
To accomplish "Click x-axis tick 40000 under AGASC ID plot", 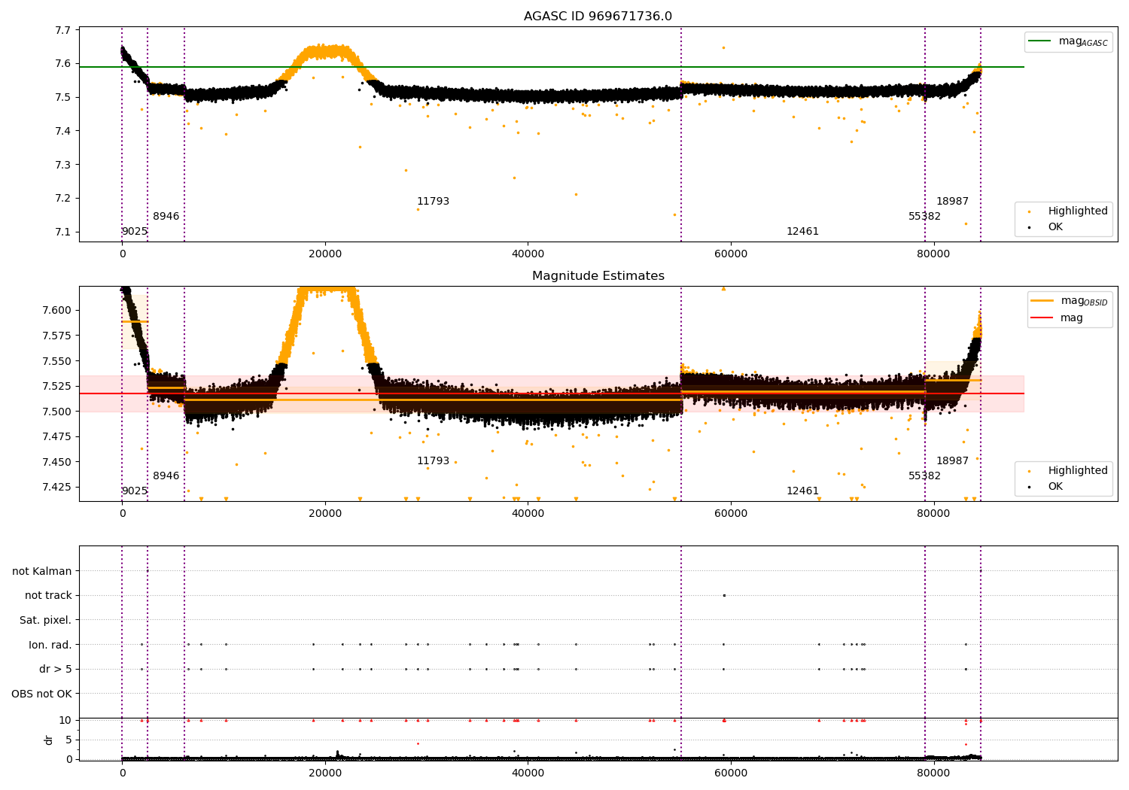I will click(x=528, y=254).
